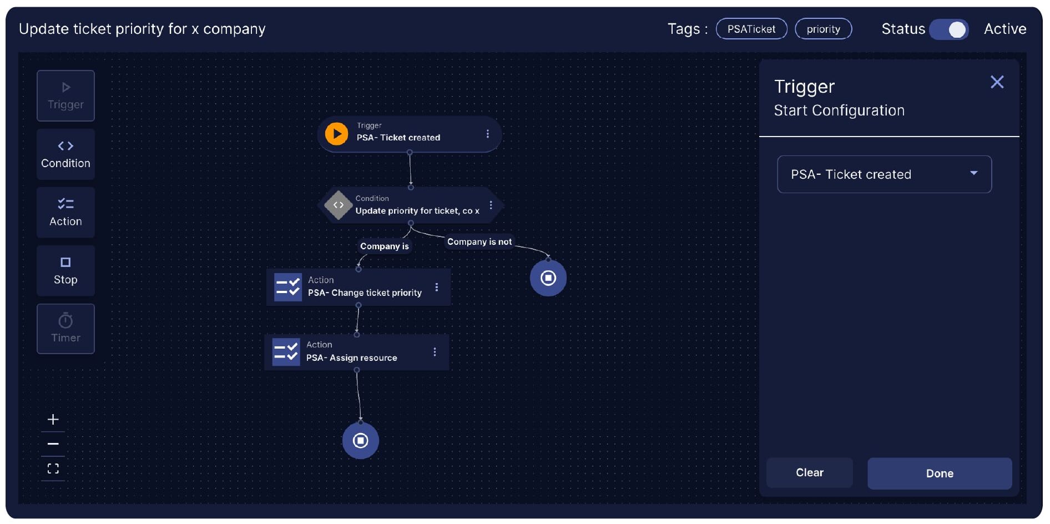Screen dimensions: 1050x524
Task: Click the Clear button
Action: click(810, 472)
